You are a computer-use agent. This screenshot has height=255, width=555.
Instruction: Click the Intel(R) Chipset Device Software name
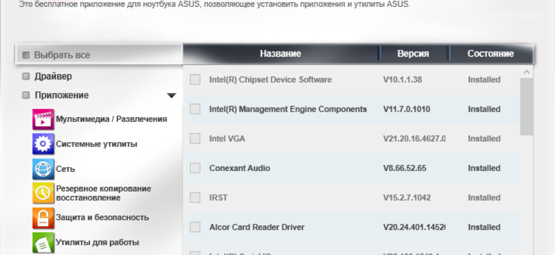click(x=271, y=80)
